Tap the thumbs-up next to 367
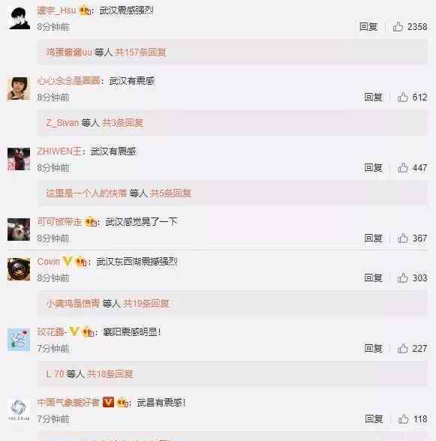436x441 pixels. (x=402, y=238)
